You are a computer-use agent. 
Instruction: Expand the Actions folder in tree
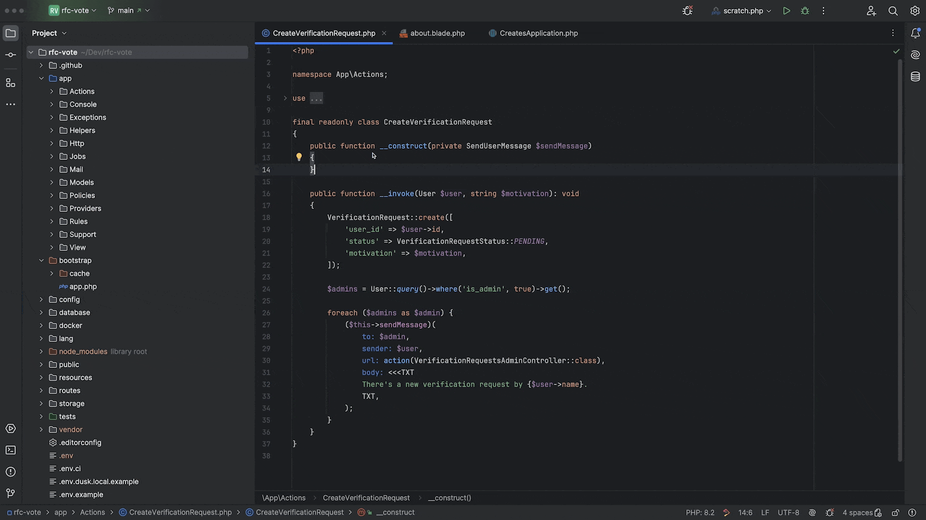[x=52, y=91]
